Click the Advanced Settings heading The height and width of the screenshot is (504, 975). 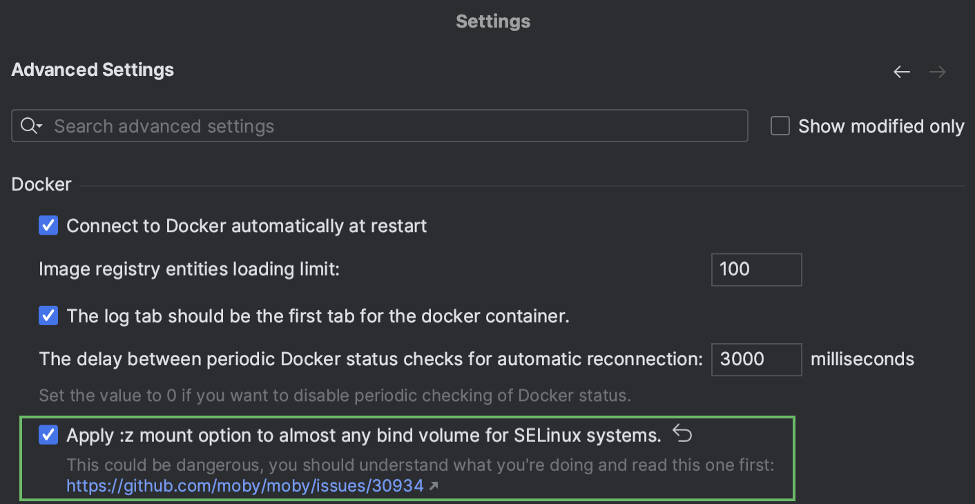point(92,70)
